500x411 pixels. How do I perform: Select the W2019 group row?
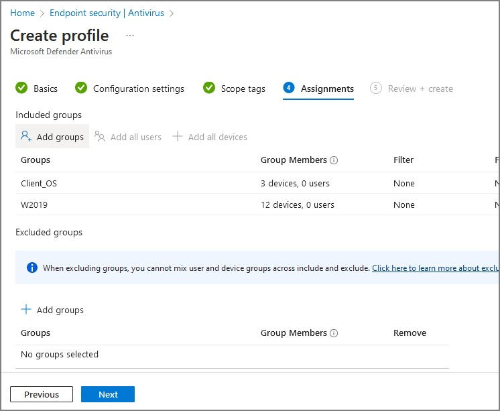click(257, 204)
